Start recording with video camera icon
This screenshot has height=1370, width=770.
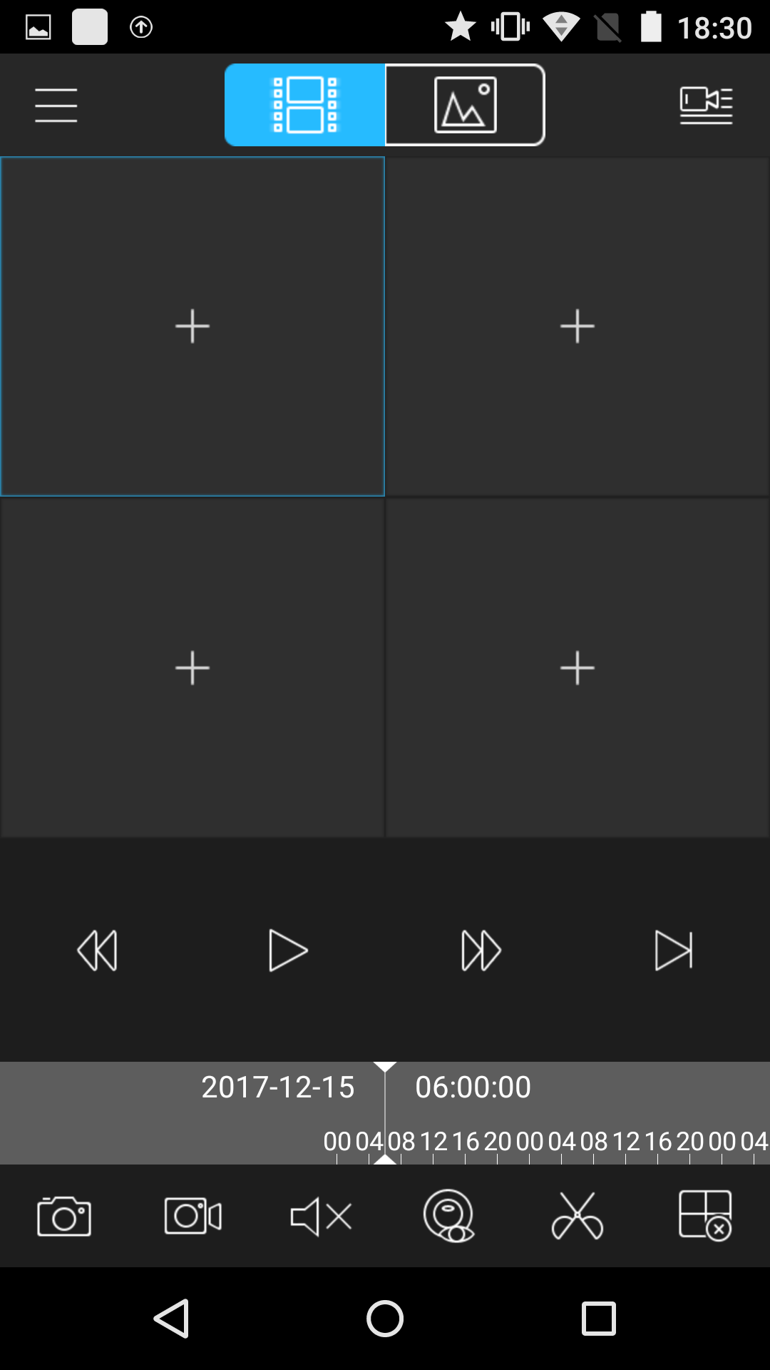point(192,1216)
